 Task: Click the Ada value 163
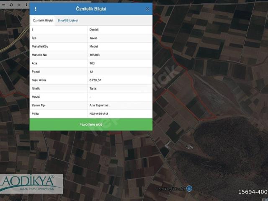92,63
